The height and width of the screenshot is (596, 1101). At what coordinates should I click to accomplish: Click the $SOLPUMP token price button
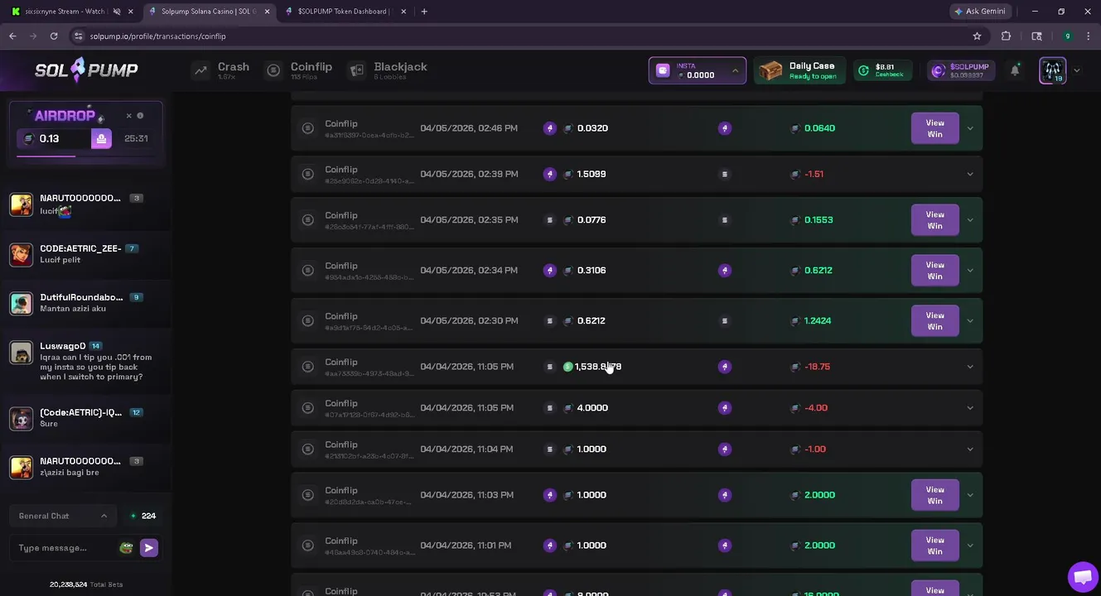(x=960, y=70)
